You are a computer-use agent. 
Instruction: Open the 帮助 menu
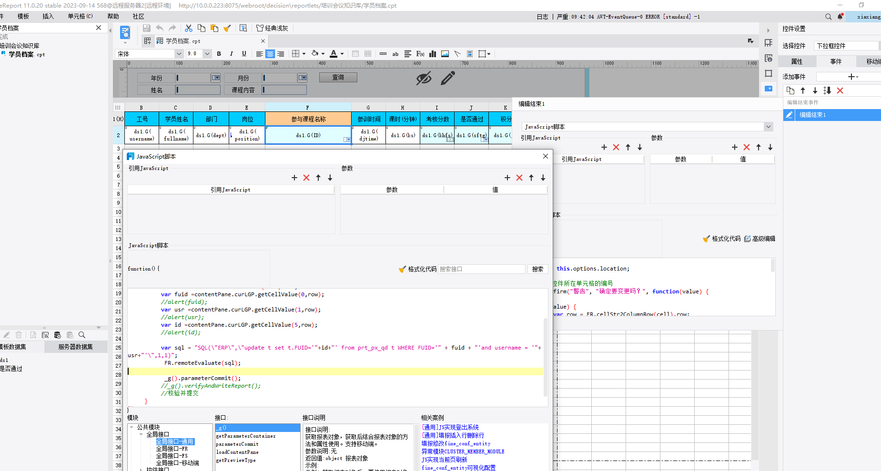pyautogui.click(x=113, y=16)
